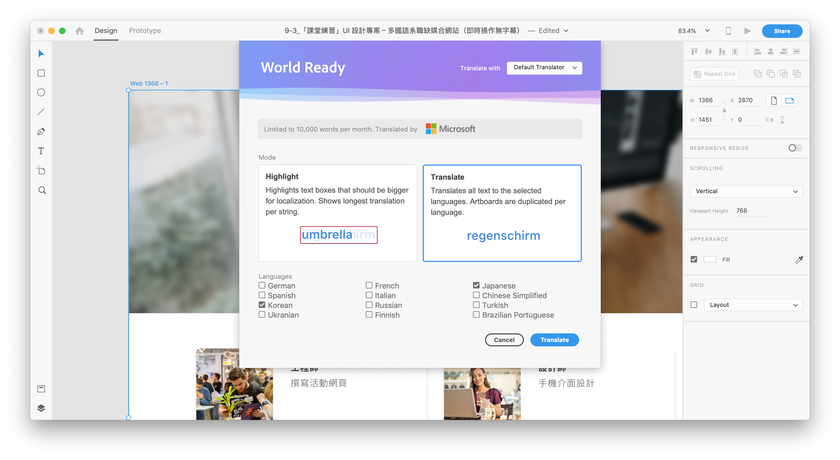
Task: Edit the width field showing 1366
Action: 709,100
